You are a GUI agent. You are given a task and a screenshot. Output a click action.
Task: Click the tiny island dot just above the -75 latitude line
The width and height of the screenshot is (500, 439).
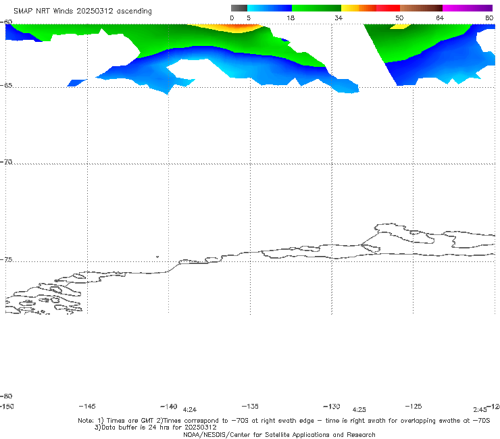point(157,257)
